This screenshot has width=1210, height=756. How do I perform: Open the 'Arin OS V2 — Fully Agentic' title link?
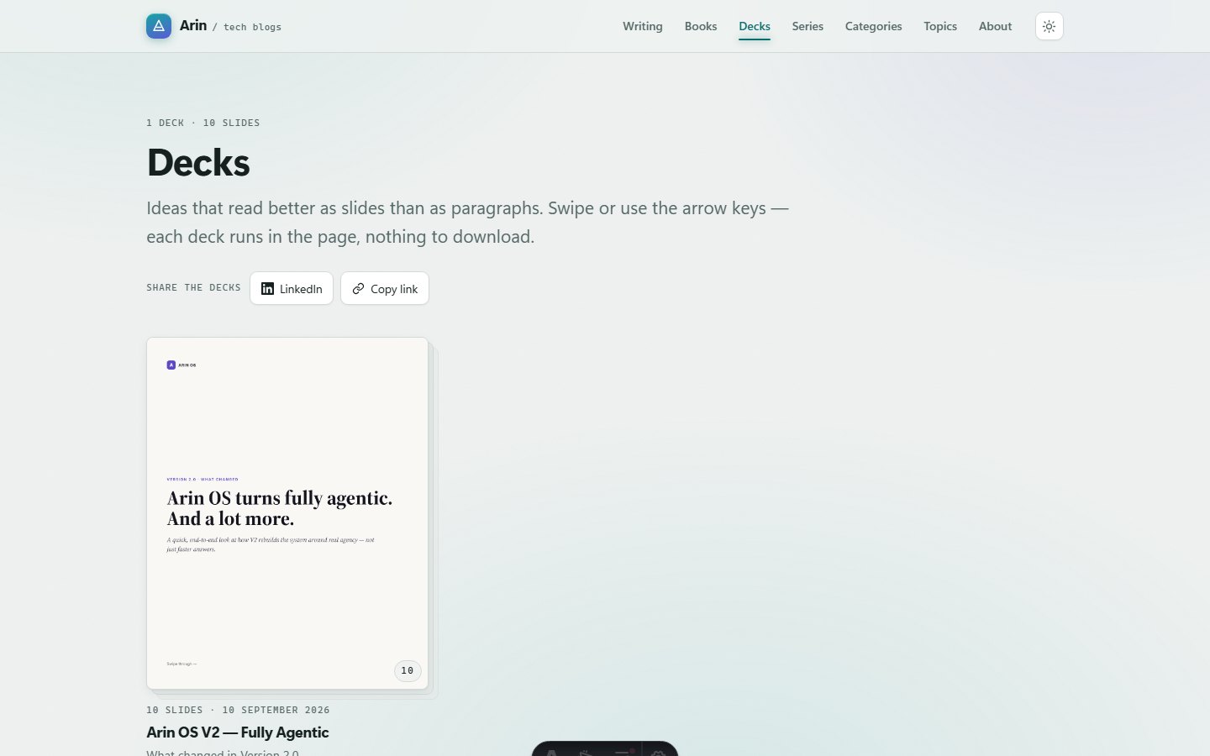[238, 732]
